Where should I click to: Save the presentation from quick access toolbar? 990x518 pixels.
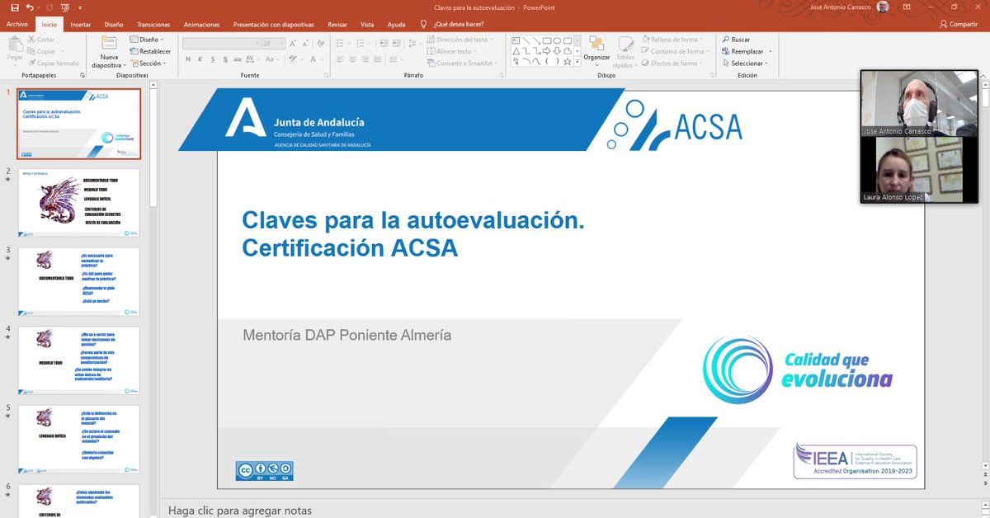pos(14,7)
